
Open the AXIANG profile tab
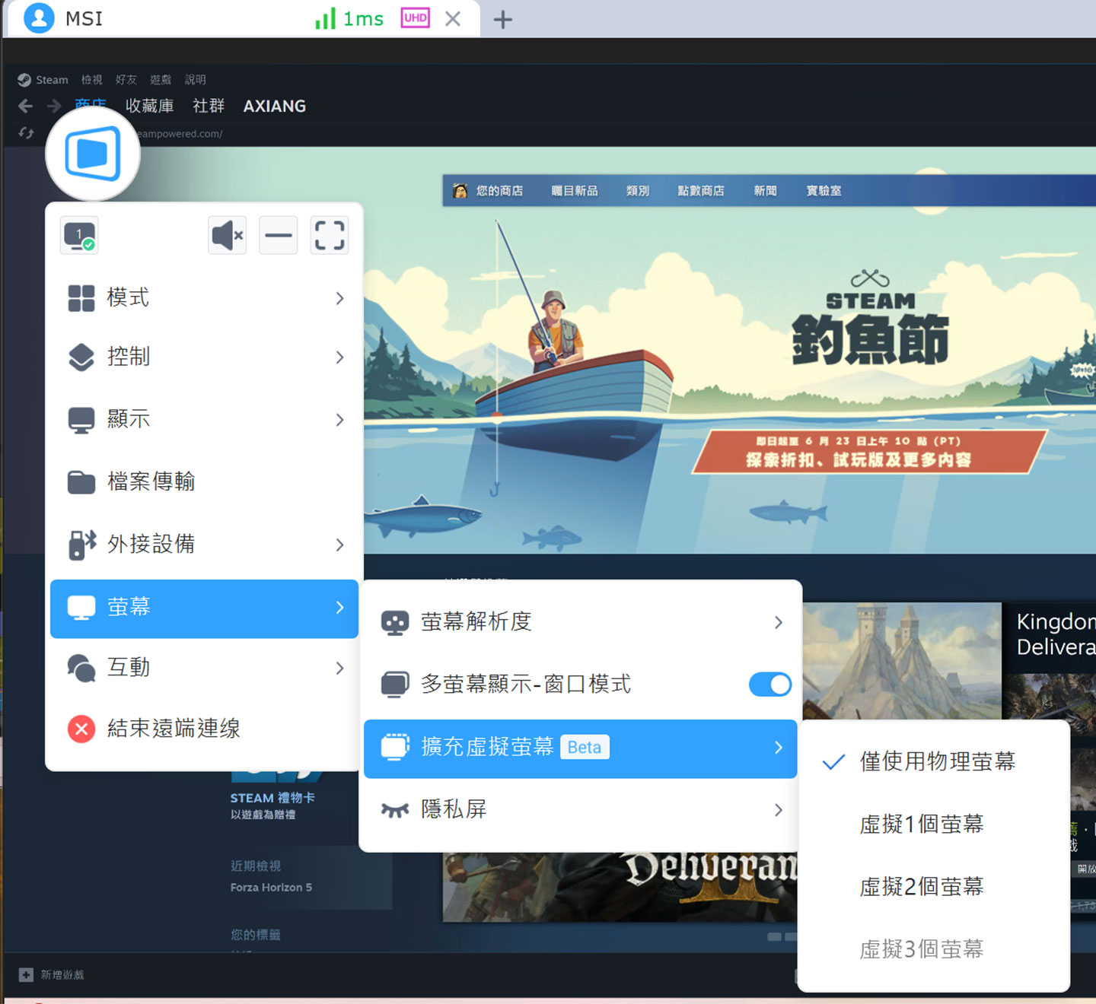click(x=275, y=106)
